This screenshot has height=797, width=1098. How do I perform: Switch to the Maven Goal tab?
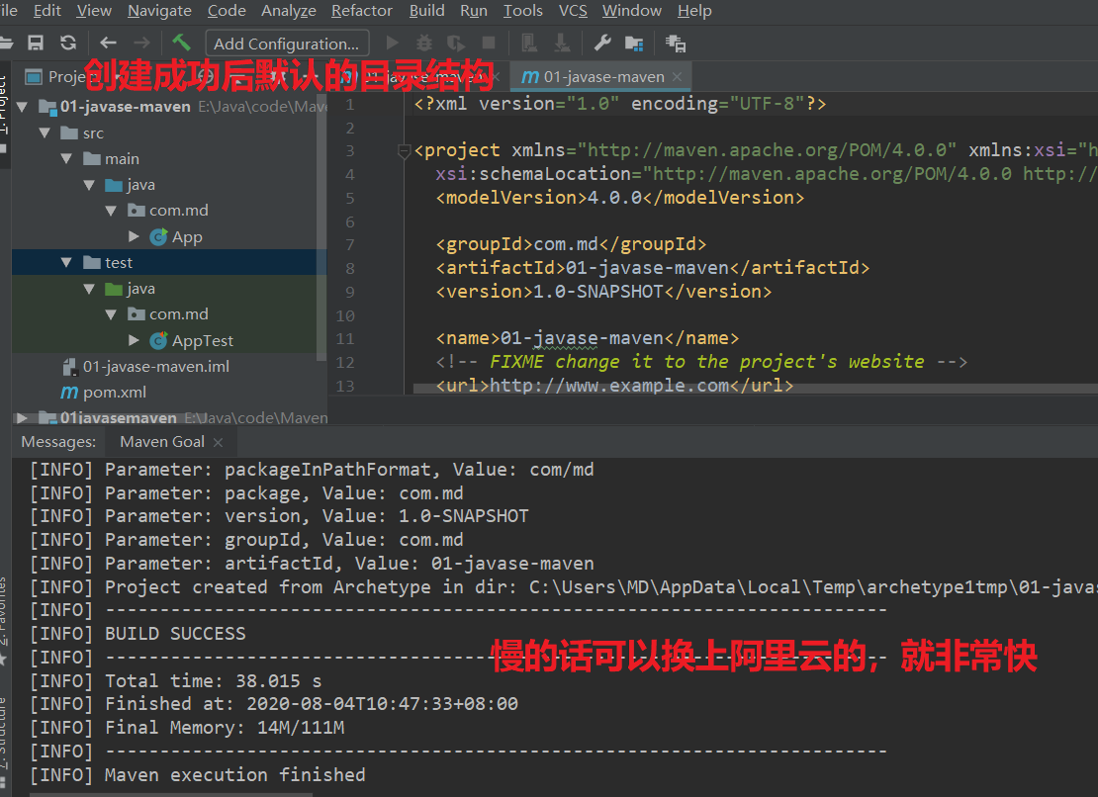pos(161,442)
